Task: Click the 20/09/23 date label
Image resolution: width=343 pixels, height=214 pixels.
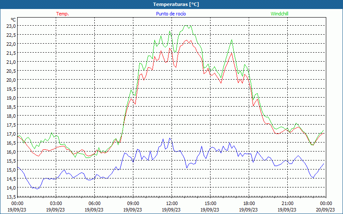Action: pyautogui.click(x=325, y=210)
